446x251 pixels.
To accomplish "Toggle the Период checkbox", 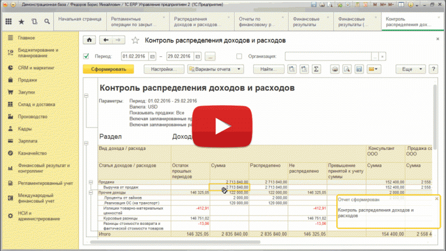I will click(x=86, y=56).
